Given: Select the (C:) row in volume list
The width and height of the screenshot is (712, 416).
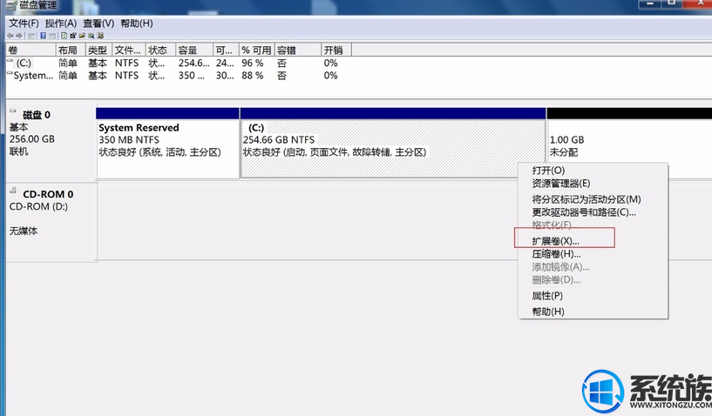Looking at the screenshot, I should [180, 63].
